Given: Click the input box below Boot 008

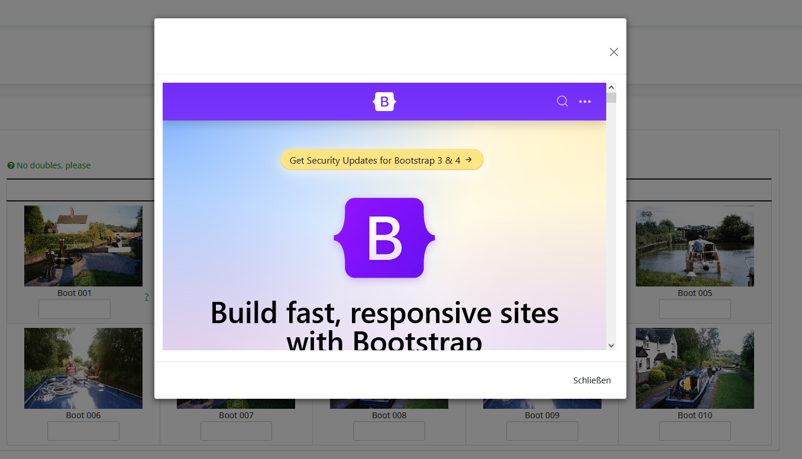Looking at the screenshot, I should (x=389, y=431).
